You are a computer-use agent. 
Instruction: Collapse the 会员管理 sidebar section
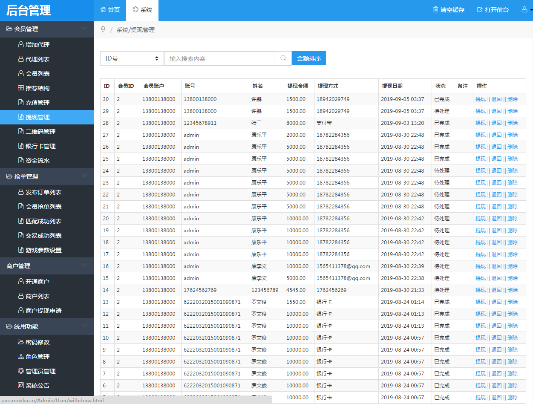click(x=47, y=29)
